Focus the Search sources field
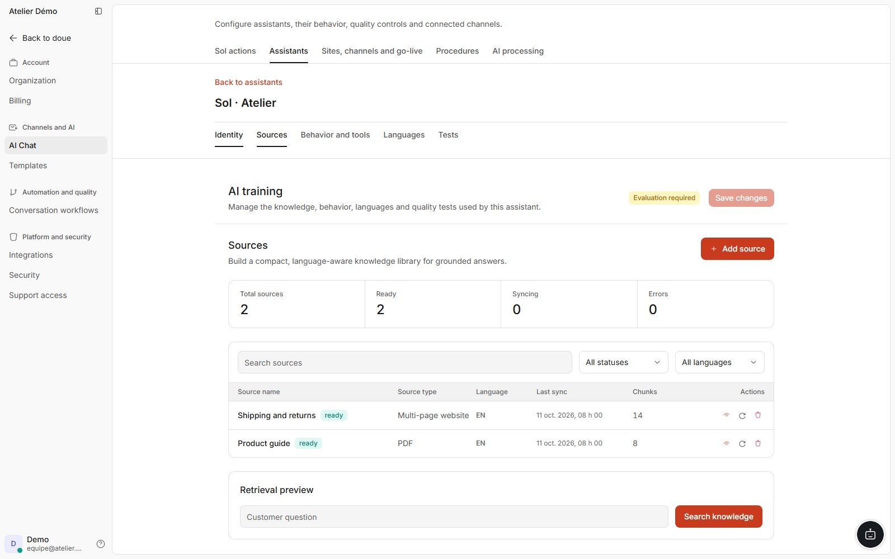The height and width of the screenshot is (559, 895). (404, 362)
